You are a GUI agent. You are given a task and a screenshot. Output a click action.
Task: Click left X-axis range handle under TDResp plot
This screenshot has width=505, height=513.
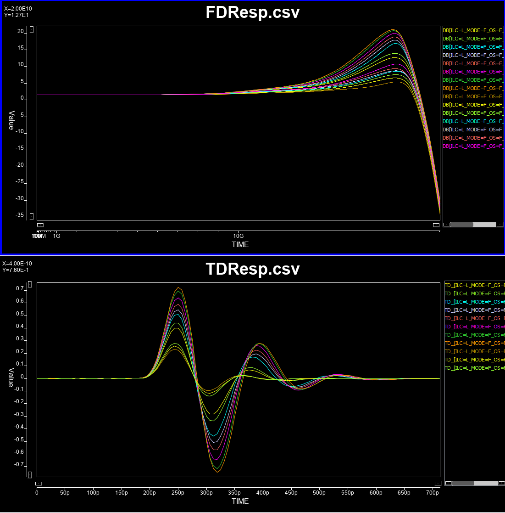click(39, 483)
